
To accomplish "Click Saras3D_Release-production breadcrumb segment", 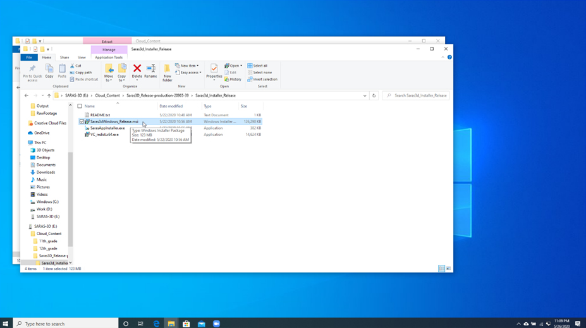I will point(157,95).
